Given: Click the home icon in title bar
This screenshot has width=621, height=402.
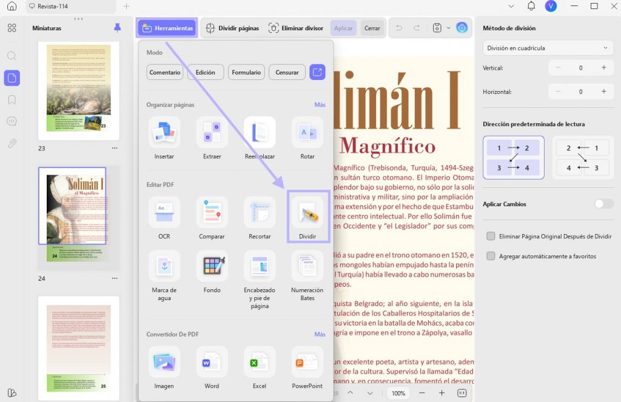Looking at the screenshot, I should tap(12, 6).
